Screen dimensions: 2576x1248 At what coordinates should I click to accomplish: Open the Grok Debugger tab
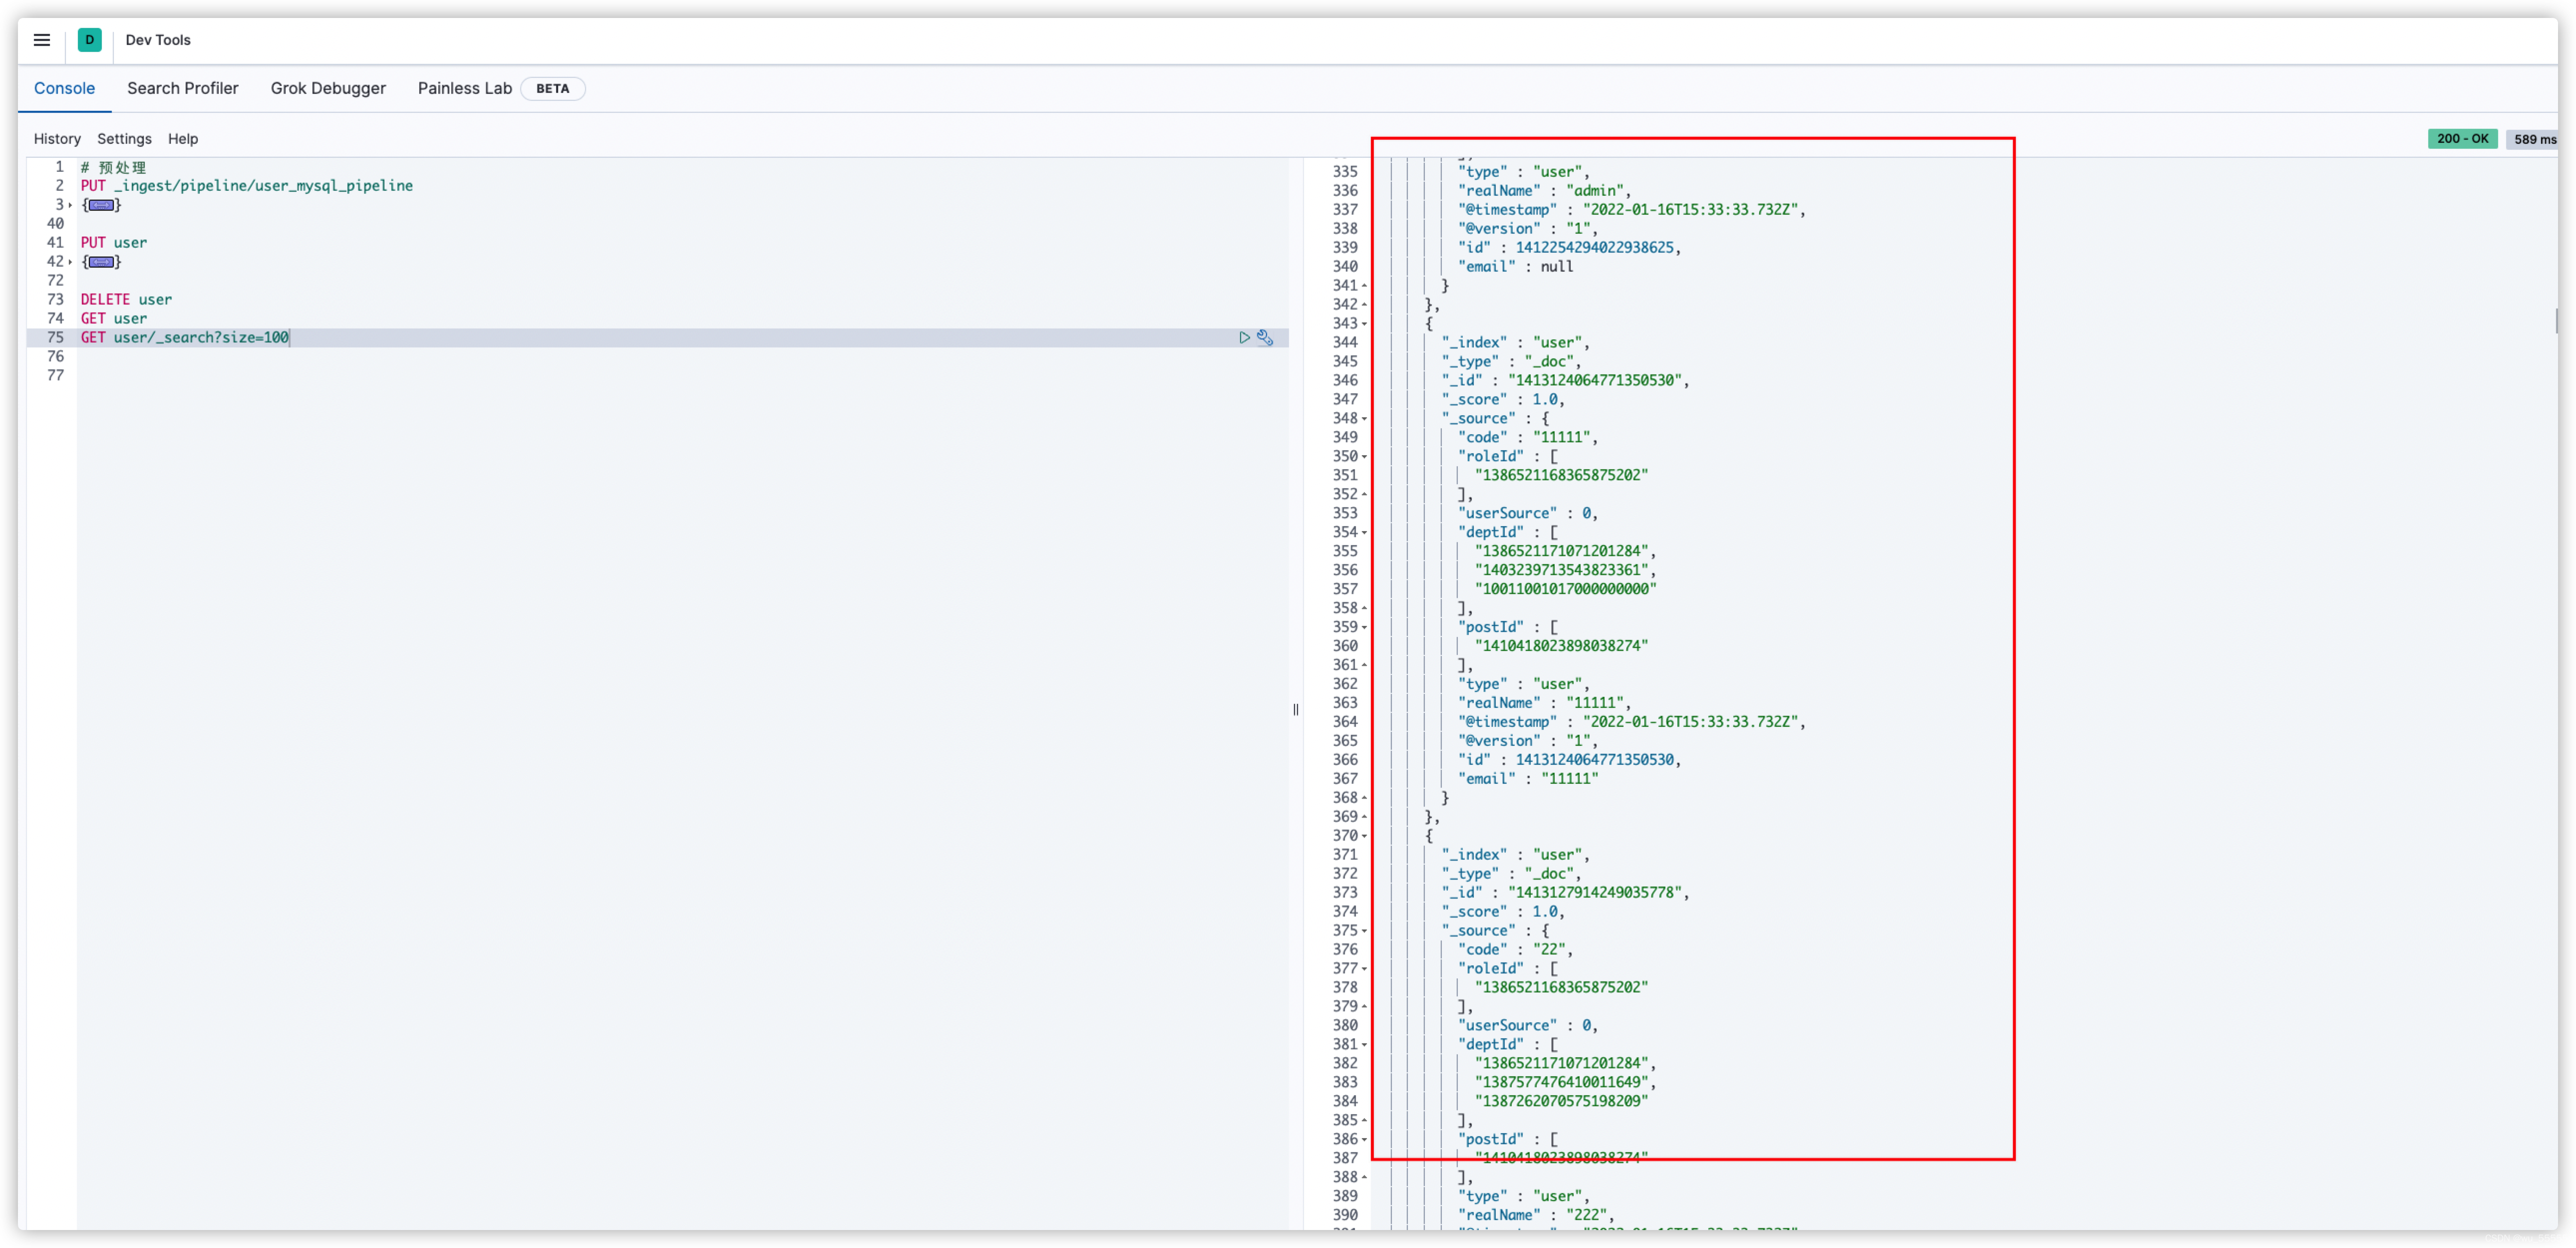tap(328, 88)
